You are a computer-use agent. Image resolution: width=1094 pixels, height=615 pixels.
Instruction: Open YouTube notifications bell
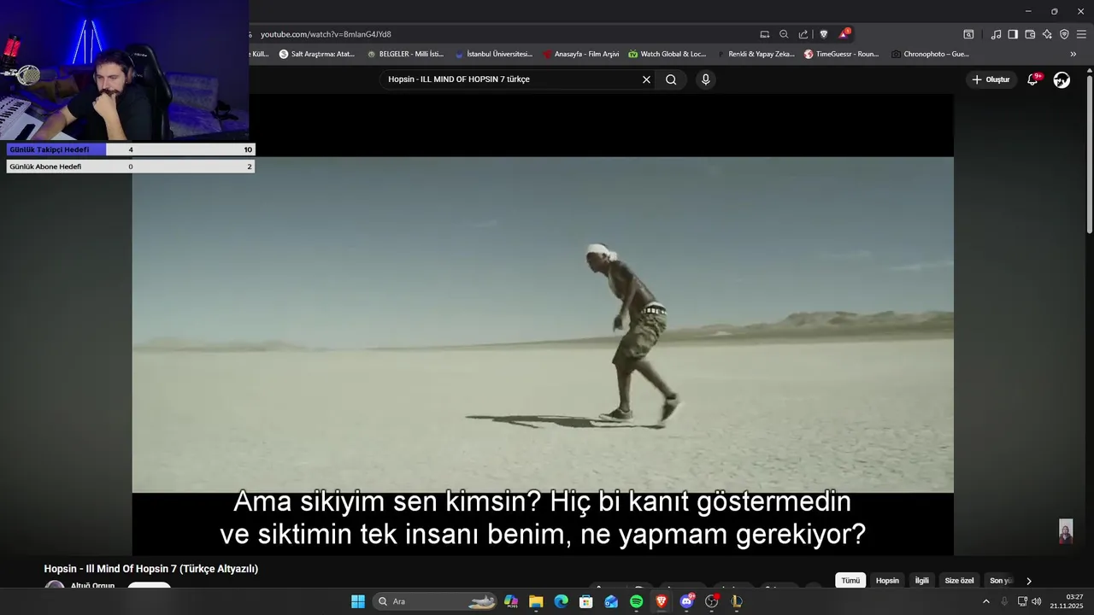pyautogui.click(x=1032, y=79)
